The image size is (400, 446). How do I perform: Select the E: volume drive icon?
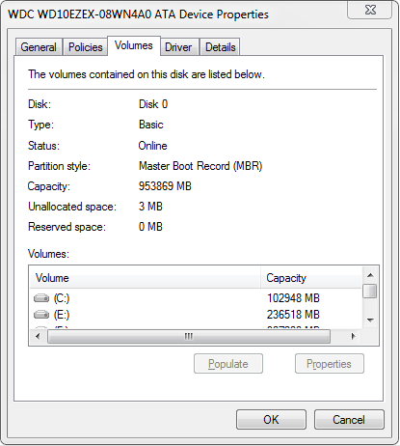click(41, 314)
